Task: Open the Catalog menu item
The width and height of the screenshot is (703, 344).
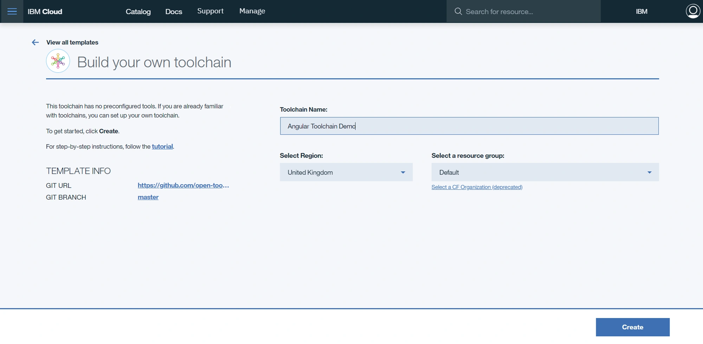Action: [x=138, y=12]
